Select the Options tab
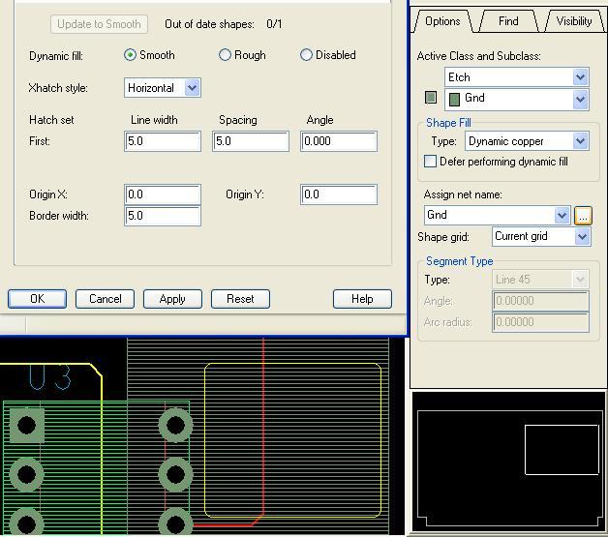The height and width of the screenshot is (537, 608). click(442, 20)
